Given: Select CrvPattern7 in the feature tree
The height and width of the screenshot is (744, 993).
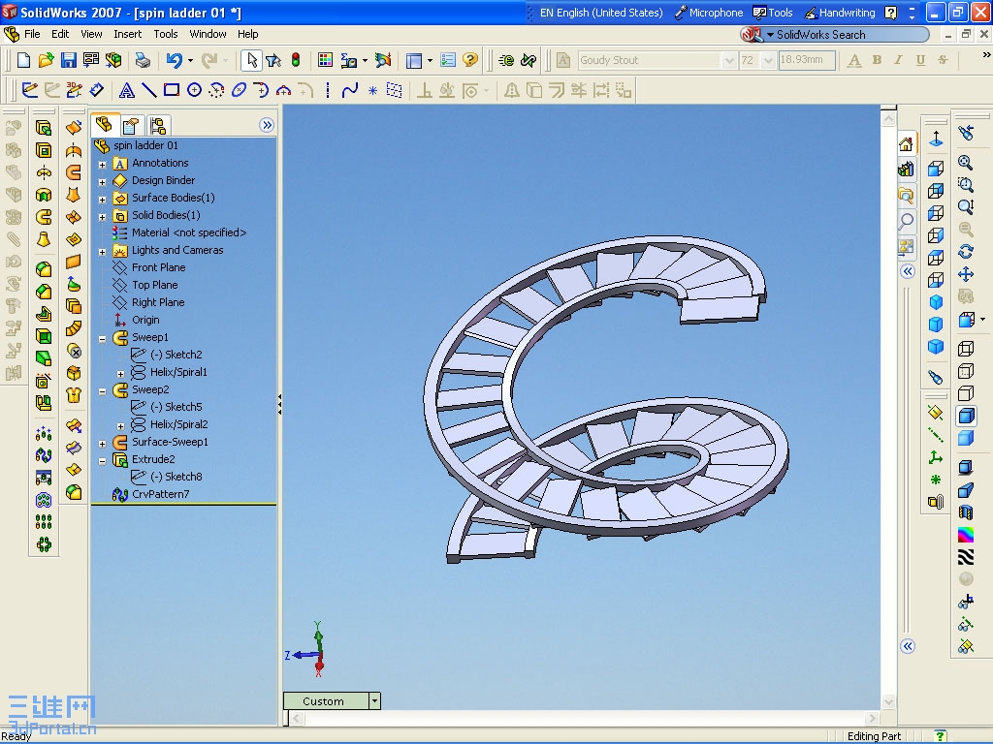Looking at the screenshot, I should point(160,494).
